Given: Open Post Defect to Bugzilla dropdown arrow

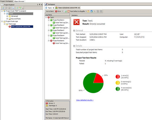Looking at the screenshot, I should point(86,11).
